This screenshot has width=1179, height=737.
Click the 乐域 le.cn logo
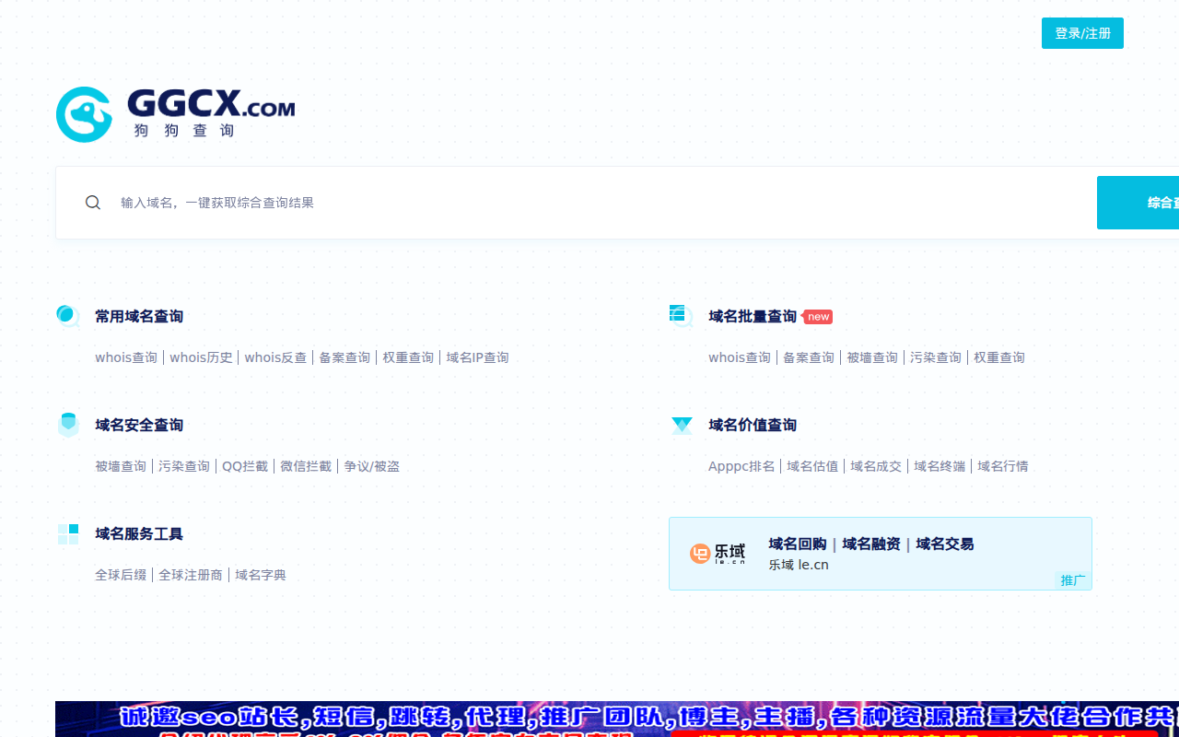[718, 554]
